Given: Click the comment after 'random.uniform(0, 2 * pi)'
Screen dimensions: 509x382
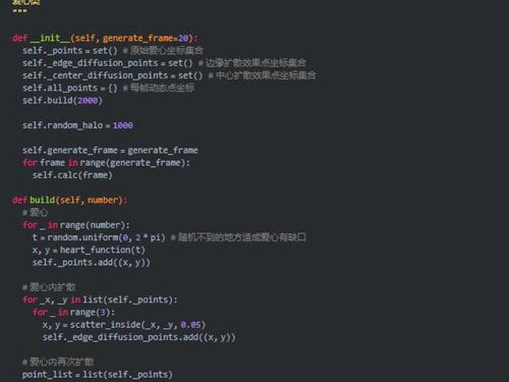Looking at the screenshot, I should pos(238,237).
